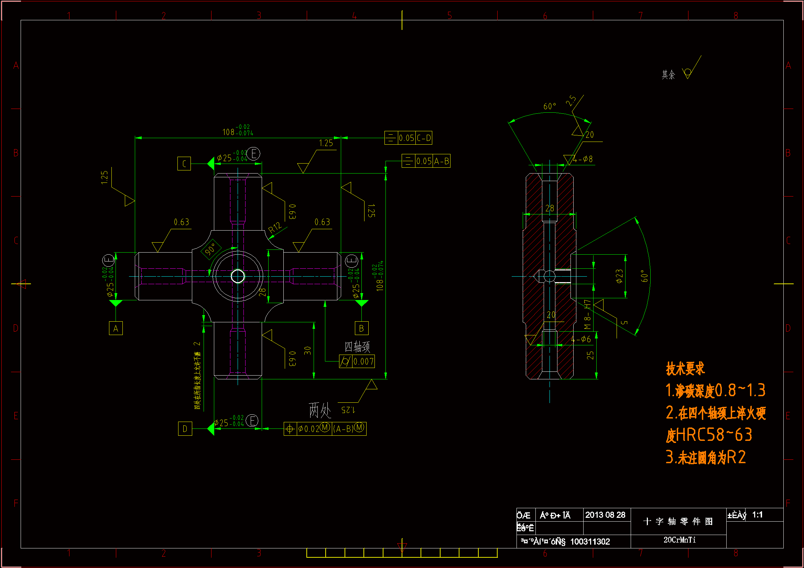
Task: Click the 0.05 A-B symmetry tolerance frame
Action: pyautogui.click(x=426, y=161)
